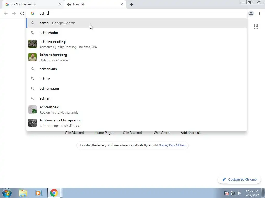265x198 pixels.
Task: Click the browser forward arrow
Action: (x=14, y=13)
